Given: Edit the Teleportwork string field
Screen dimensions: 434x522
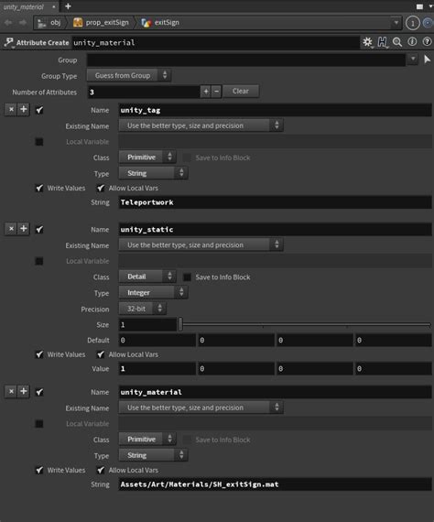Looking at the screenshot, I should 275,202.
